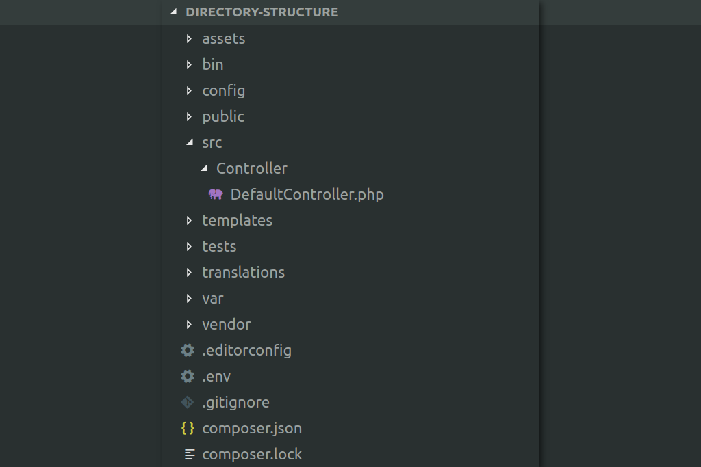Select the tests folder
Screen dimensions: 701x467
pyautogui.click(x=219, y=246)
